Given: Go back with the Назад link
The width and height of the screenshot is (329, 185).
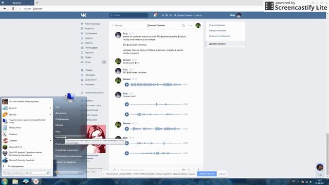Looking at the screenshot, I should pyautogui.click(x=117, y=25).
